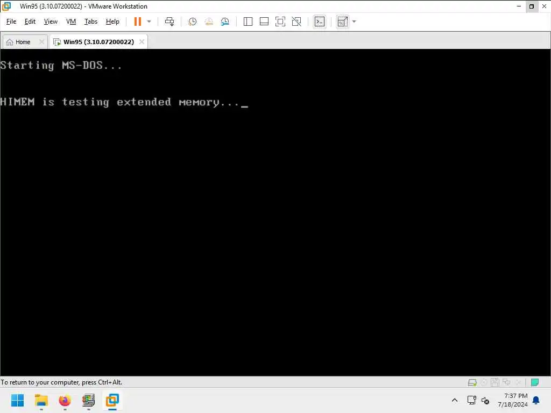This screenshot has width=551, height=413.
Task: Click the CD/DVD drive status icon
Action: [484, 382]
